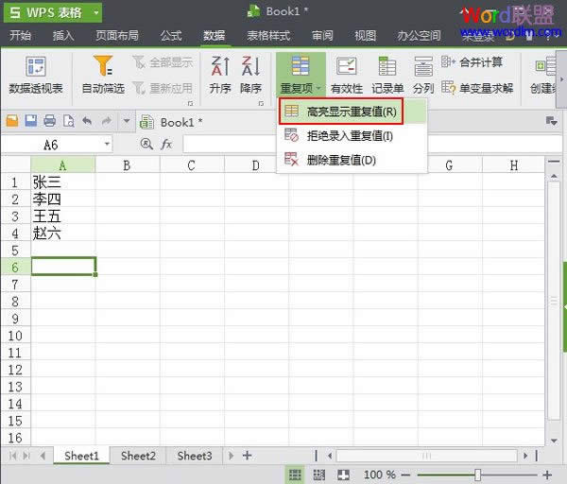Open the Record Form (记录单) tool
Viewport: 567px width, 484px height.
[387, 76]
